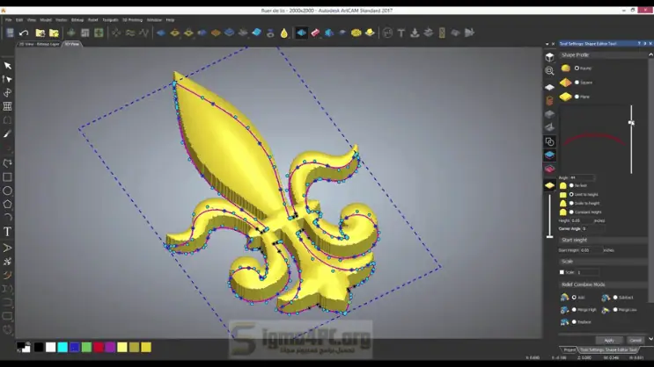Select the Round shape profile option

tap(577, 68)
